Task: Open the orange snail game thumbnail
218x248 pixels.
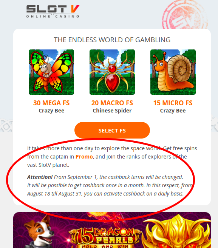Action: coord(173,72)
